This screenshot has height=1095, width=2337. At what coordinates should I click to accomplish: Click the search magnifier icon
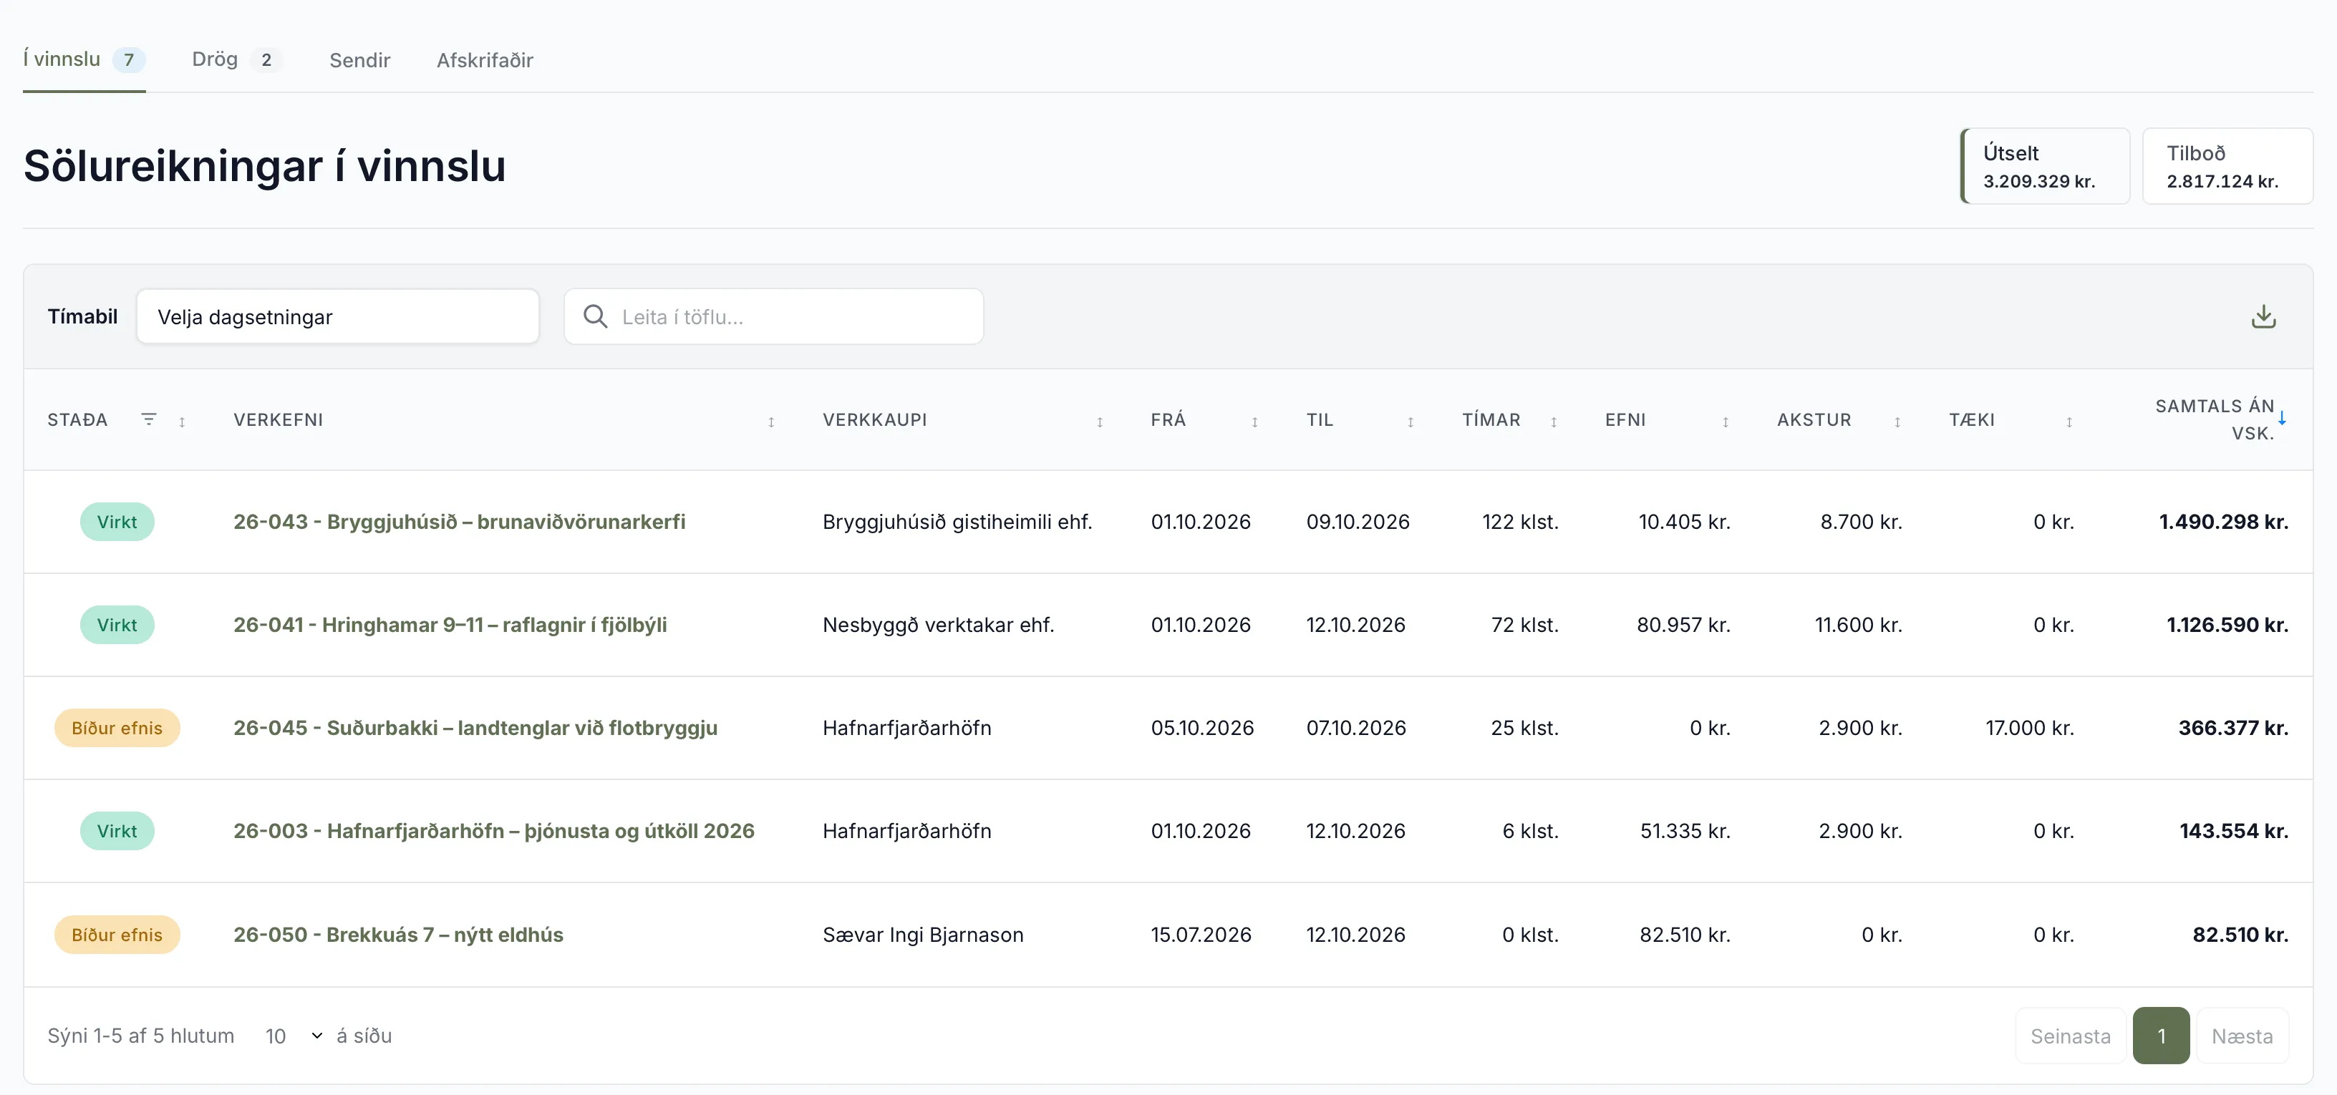595,316
